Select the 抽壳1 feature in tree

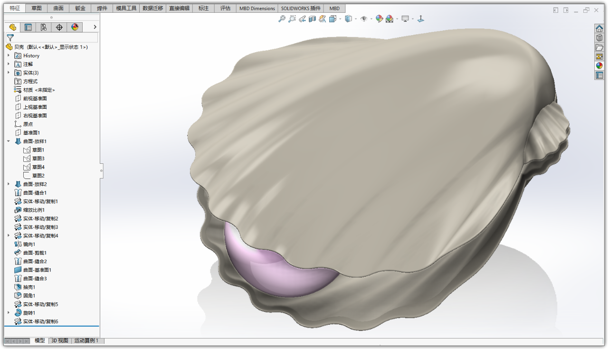coord(29,287)
